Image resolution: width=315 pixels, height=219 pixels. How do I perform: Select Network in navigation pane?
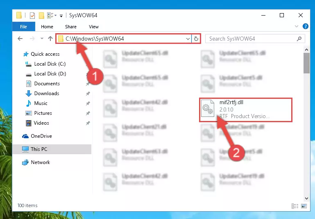click(x=41, y=162)
